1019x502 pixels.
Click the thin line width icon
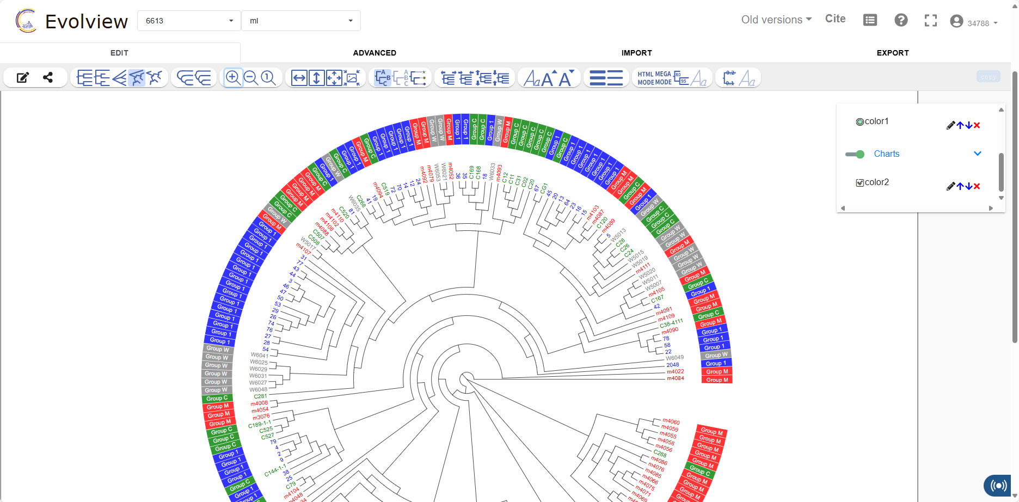coord(615,78)
